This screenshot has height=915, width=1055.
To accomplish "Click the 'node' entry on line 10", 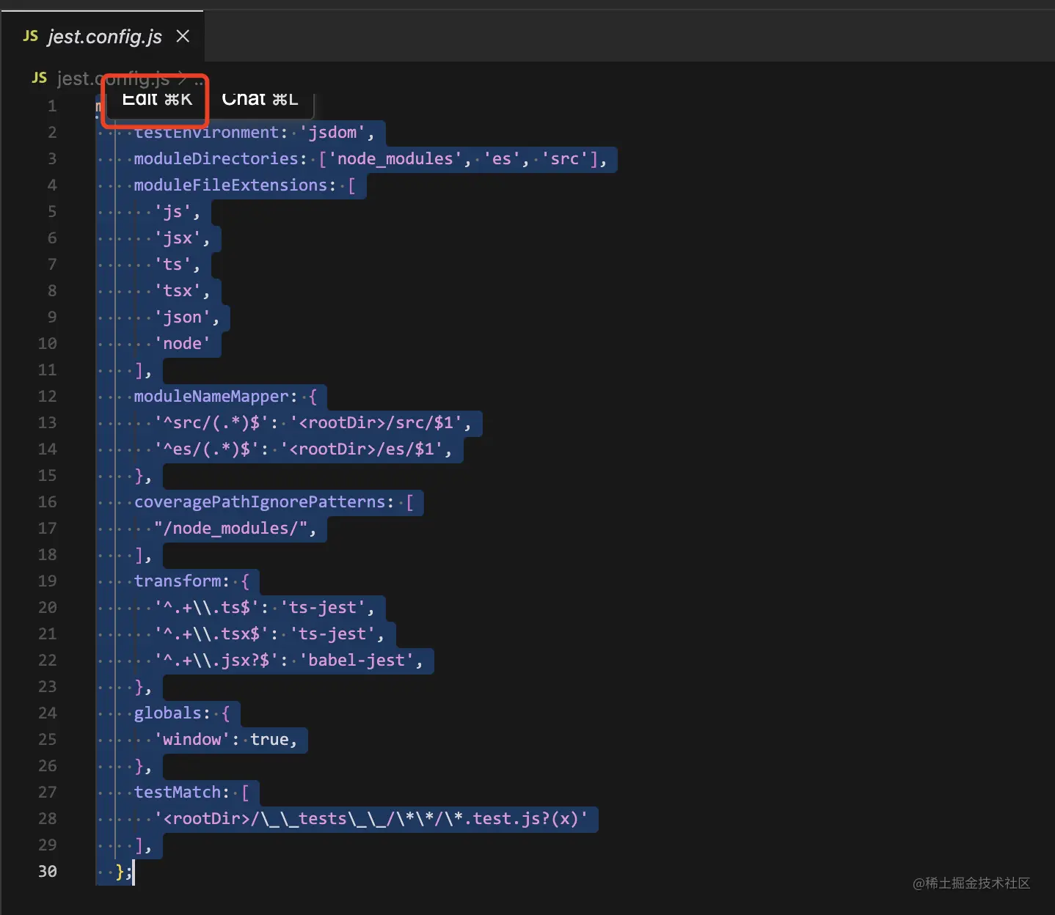I will [183, 343].
